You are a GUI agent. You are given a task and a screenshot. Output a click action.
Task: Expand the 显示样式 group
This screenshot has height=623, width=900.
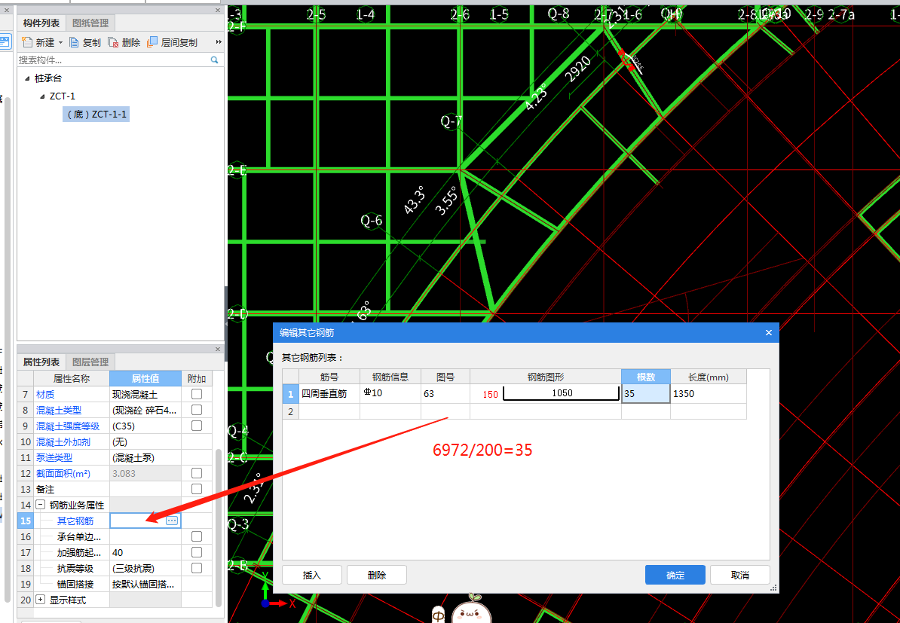[40, 600]
